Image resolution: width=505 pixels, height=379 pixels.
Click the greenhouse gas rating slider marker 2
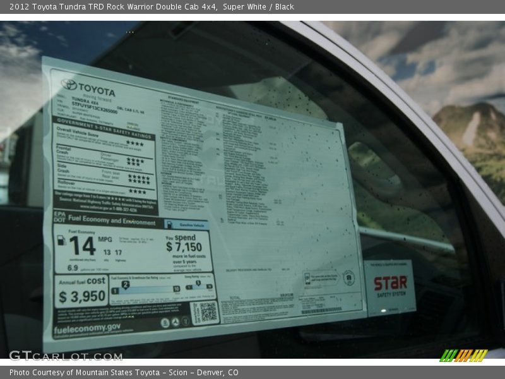pos(126,285)
